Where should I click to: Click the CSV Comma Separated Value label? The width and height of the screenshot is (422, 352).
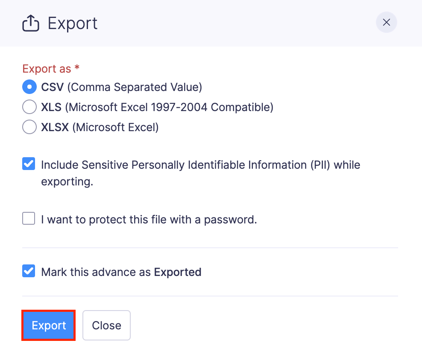click(x=121, y=87)
